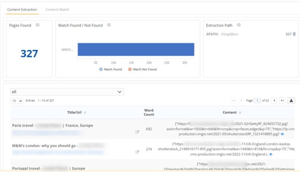Select the Content Extraction tab
Viewport: 300px width, 172px height.
22,10
